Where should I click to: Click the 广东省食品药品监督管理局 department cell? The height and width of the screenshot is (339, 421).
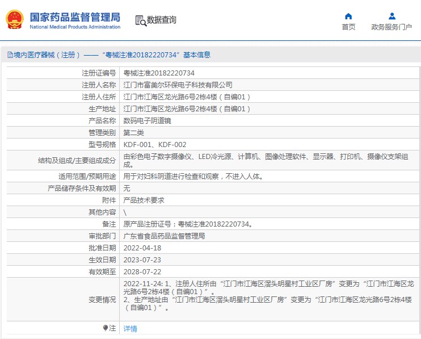164,236
